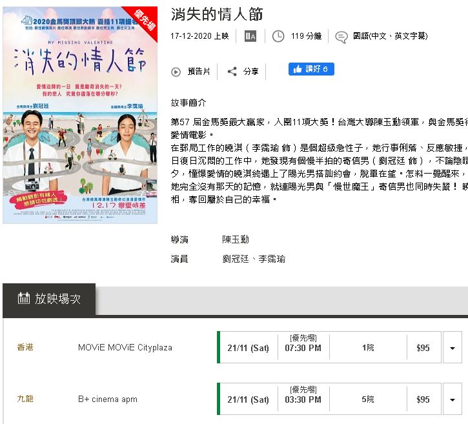Expand the MOViE MOViE Cityplaza showtime dropdown
This screenshot has width=468, height=424.
[452, 348]
